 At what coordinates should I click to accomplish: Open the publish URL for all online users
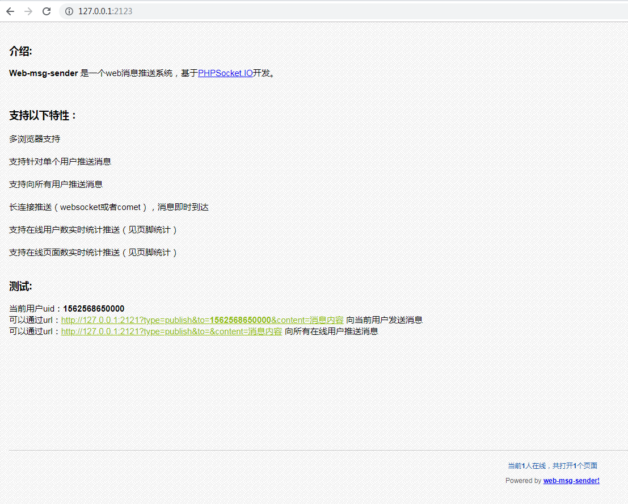(x=171, y=331)
